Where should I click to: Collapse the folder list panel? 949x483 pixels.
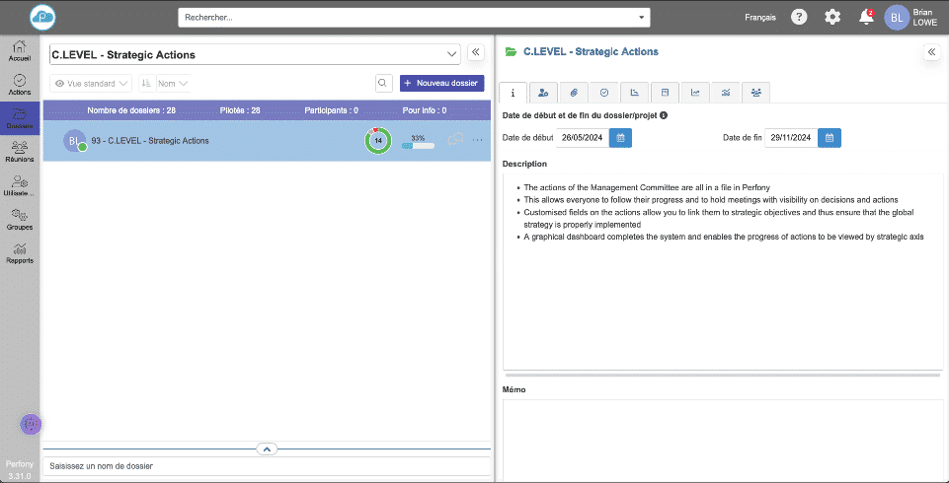tap(474, 53)
